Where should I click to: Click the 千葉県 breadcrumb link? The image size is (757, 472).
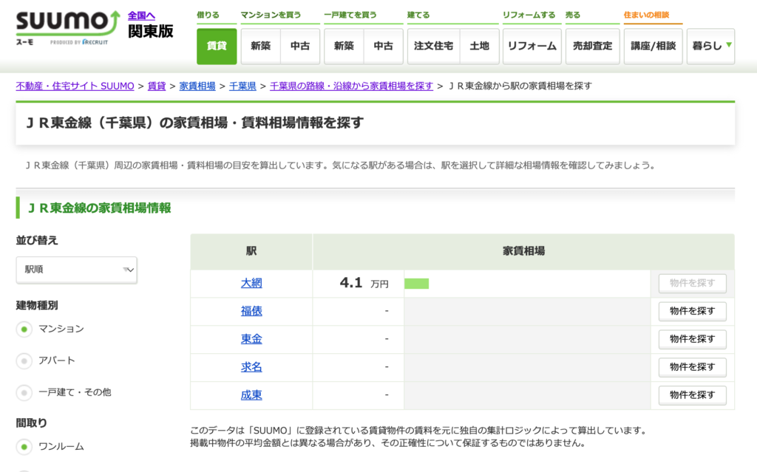242,86
